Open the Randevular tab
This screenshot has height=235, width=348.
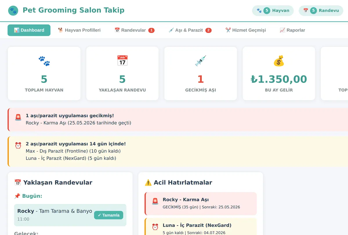134,30
